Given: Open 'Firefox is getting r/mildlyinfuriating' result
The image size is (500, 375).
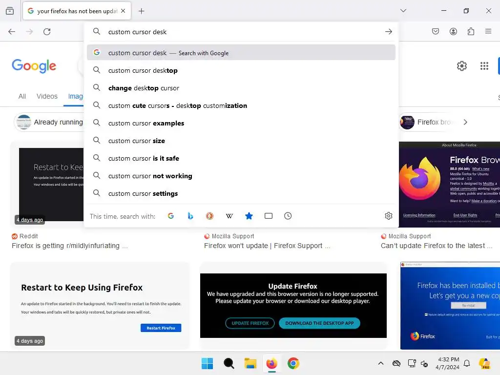Looking at the screenshot, I should pyautogui.click(x=69, y=246).
